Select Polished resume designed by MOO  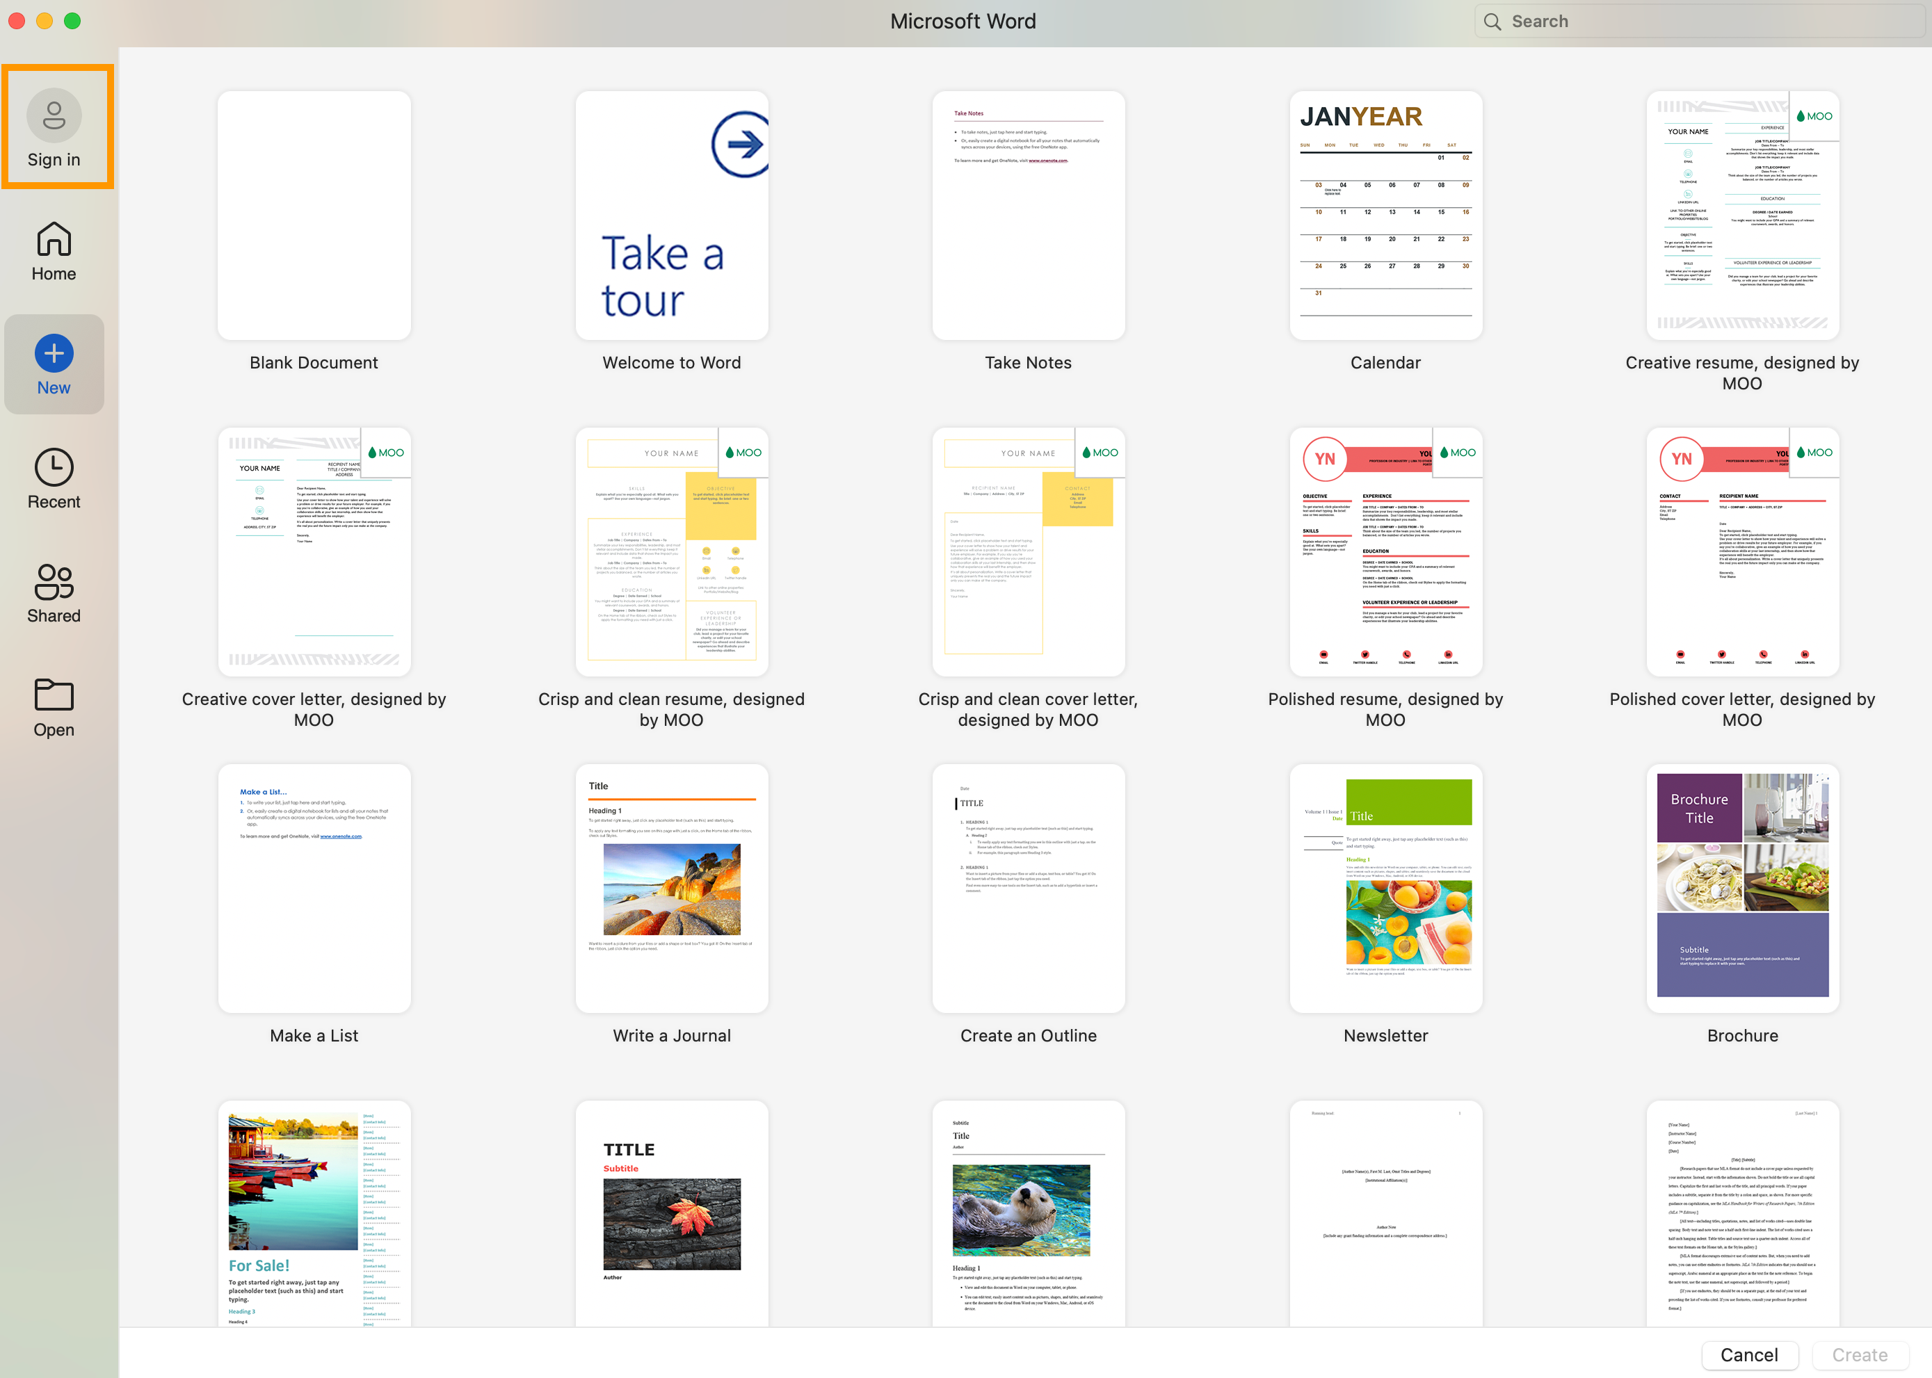[x=1385, y=551]
